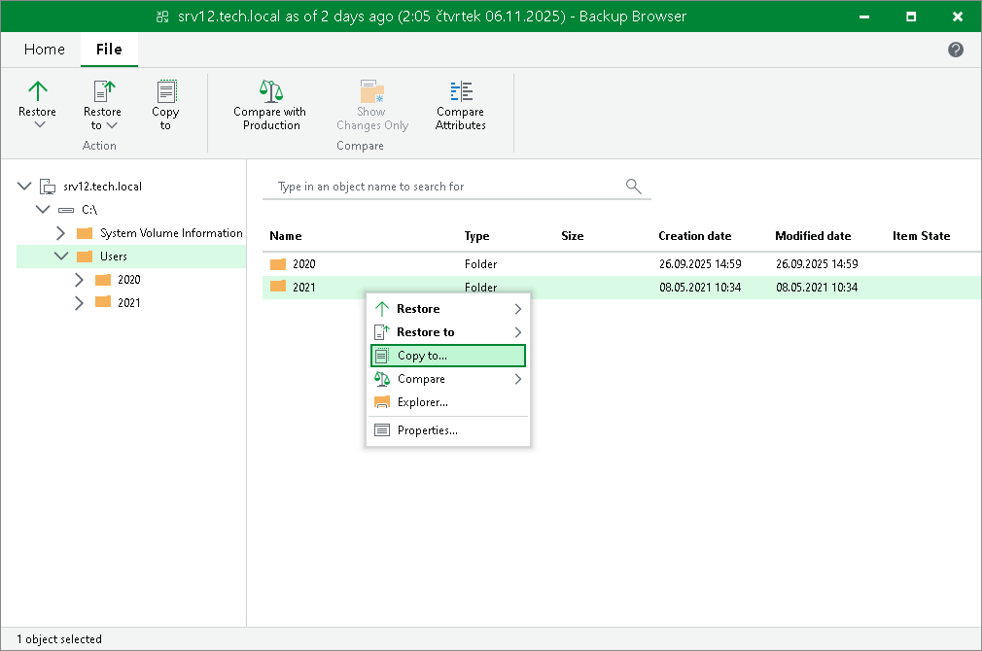The width and height of the screenshot is (982, 651).
Task: Expand System Volume Information folder
Action: (61, 233)
